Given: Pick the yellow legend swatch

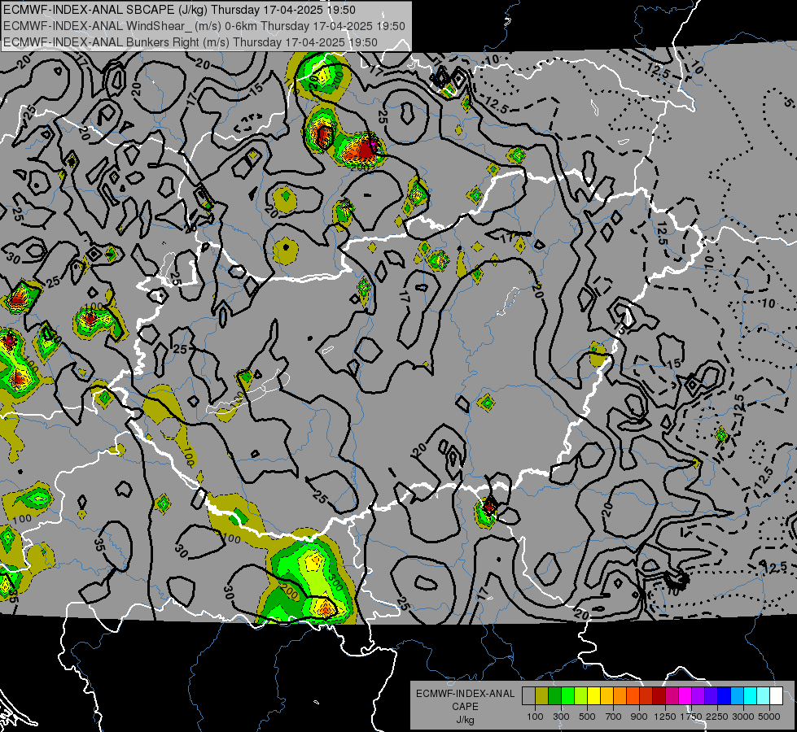Looking at the screenshot, I should (x=593, y=696).
